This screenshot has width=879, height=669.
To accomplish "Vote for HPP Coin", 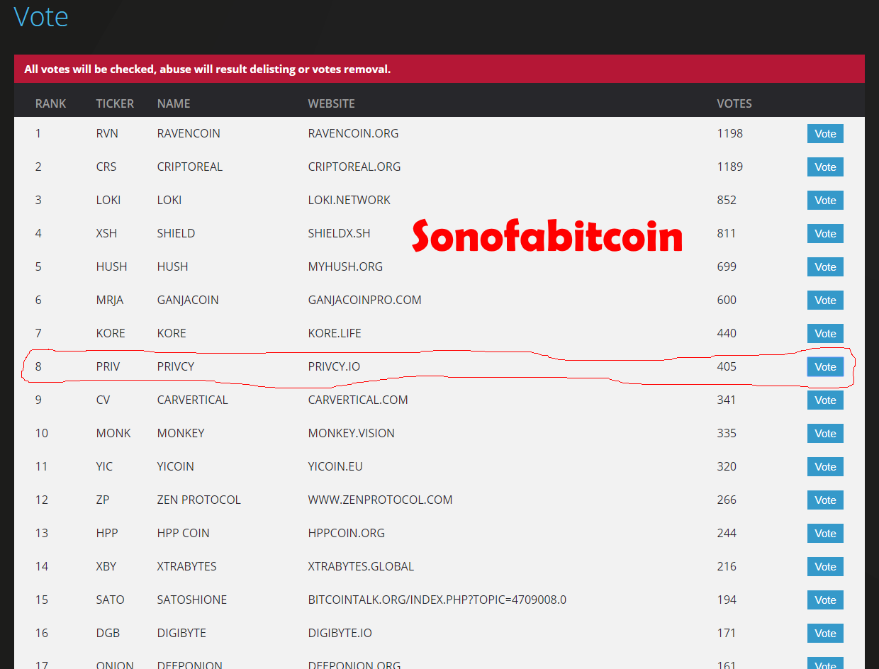I will (x=825, y=534).
